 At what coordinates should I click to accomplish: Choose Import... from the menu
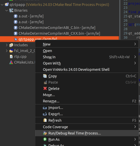coord(87,108)
